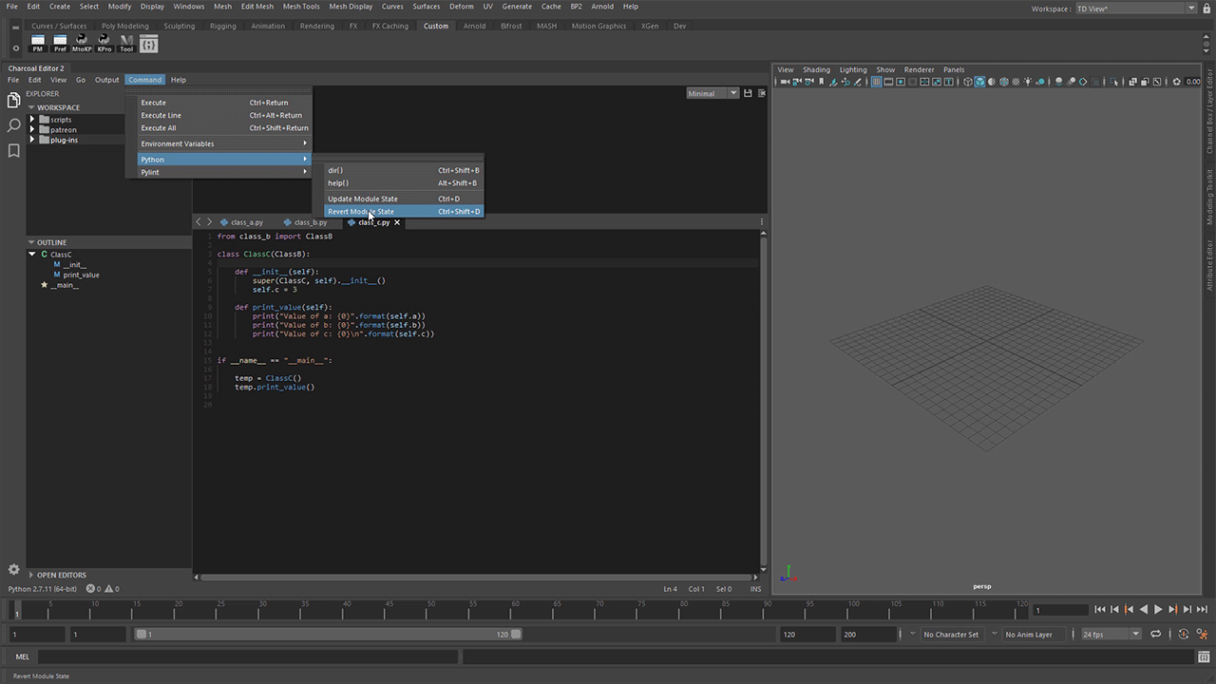1216x684 pixels.
Task: Click the bookmarks icon in editor sidebar
Action: pos(13,151)
